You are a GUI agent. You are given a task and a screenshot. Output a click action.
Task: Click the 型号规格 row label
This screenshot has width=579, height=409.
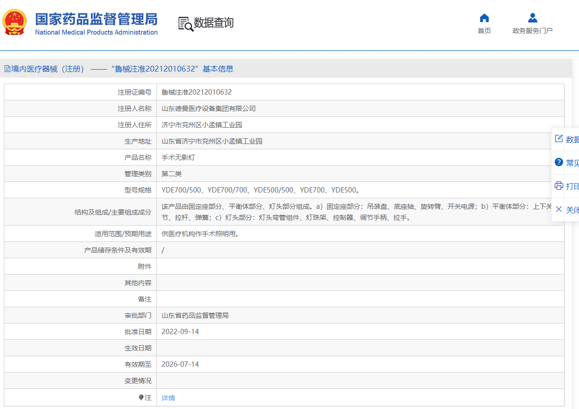point(138,190)
